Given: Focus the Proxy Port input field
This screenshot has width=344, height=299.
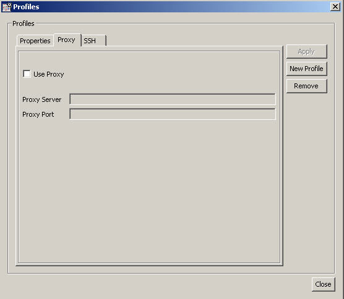Looking at the screenshot, I should (173, 114).
